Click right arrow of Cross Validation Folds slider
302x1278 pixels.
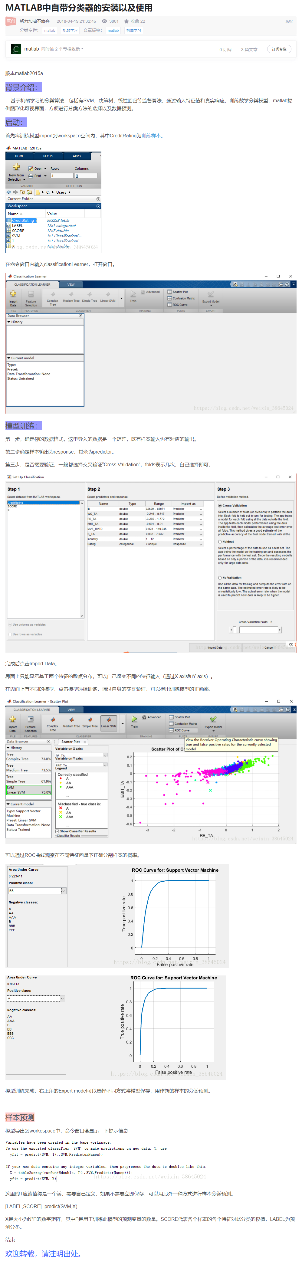click(280, 630)
